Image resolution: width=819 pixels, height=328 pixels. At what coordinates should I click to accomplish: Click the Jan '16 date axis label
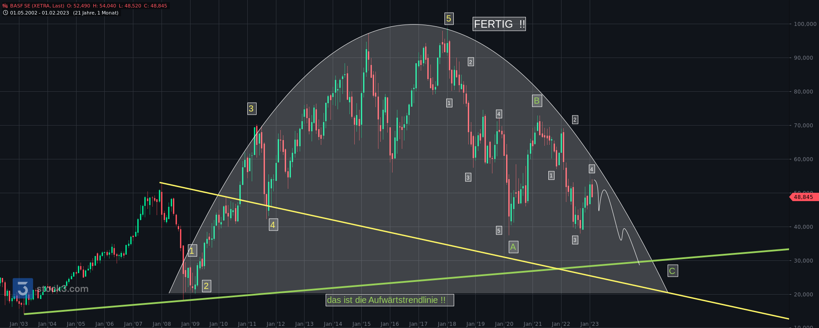tap(390, 324)
